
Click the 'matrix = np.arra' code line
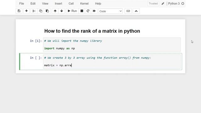click(58, 65)
